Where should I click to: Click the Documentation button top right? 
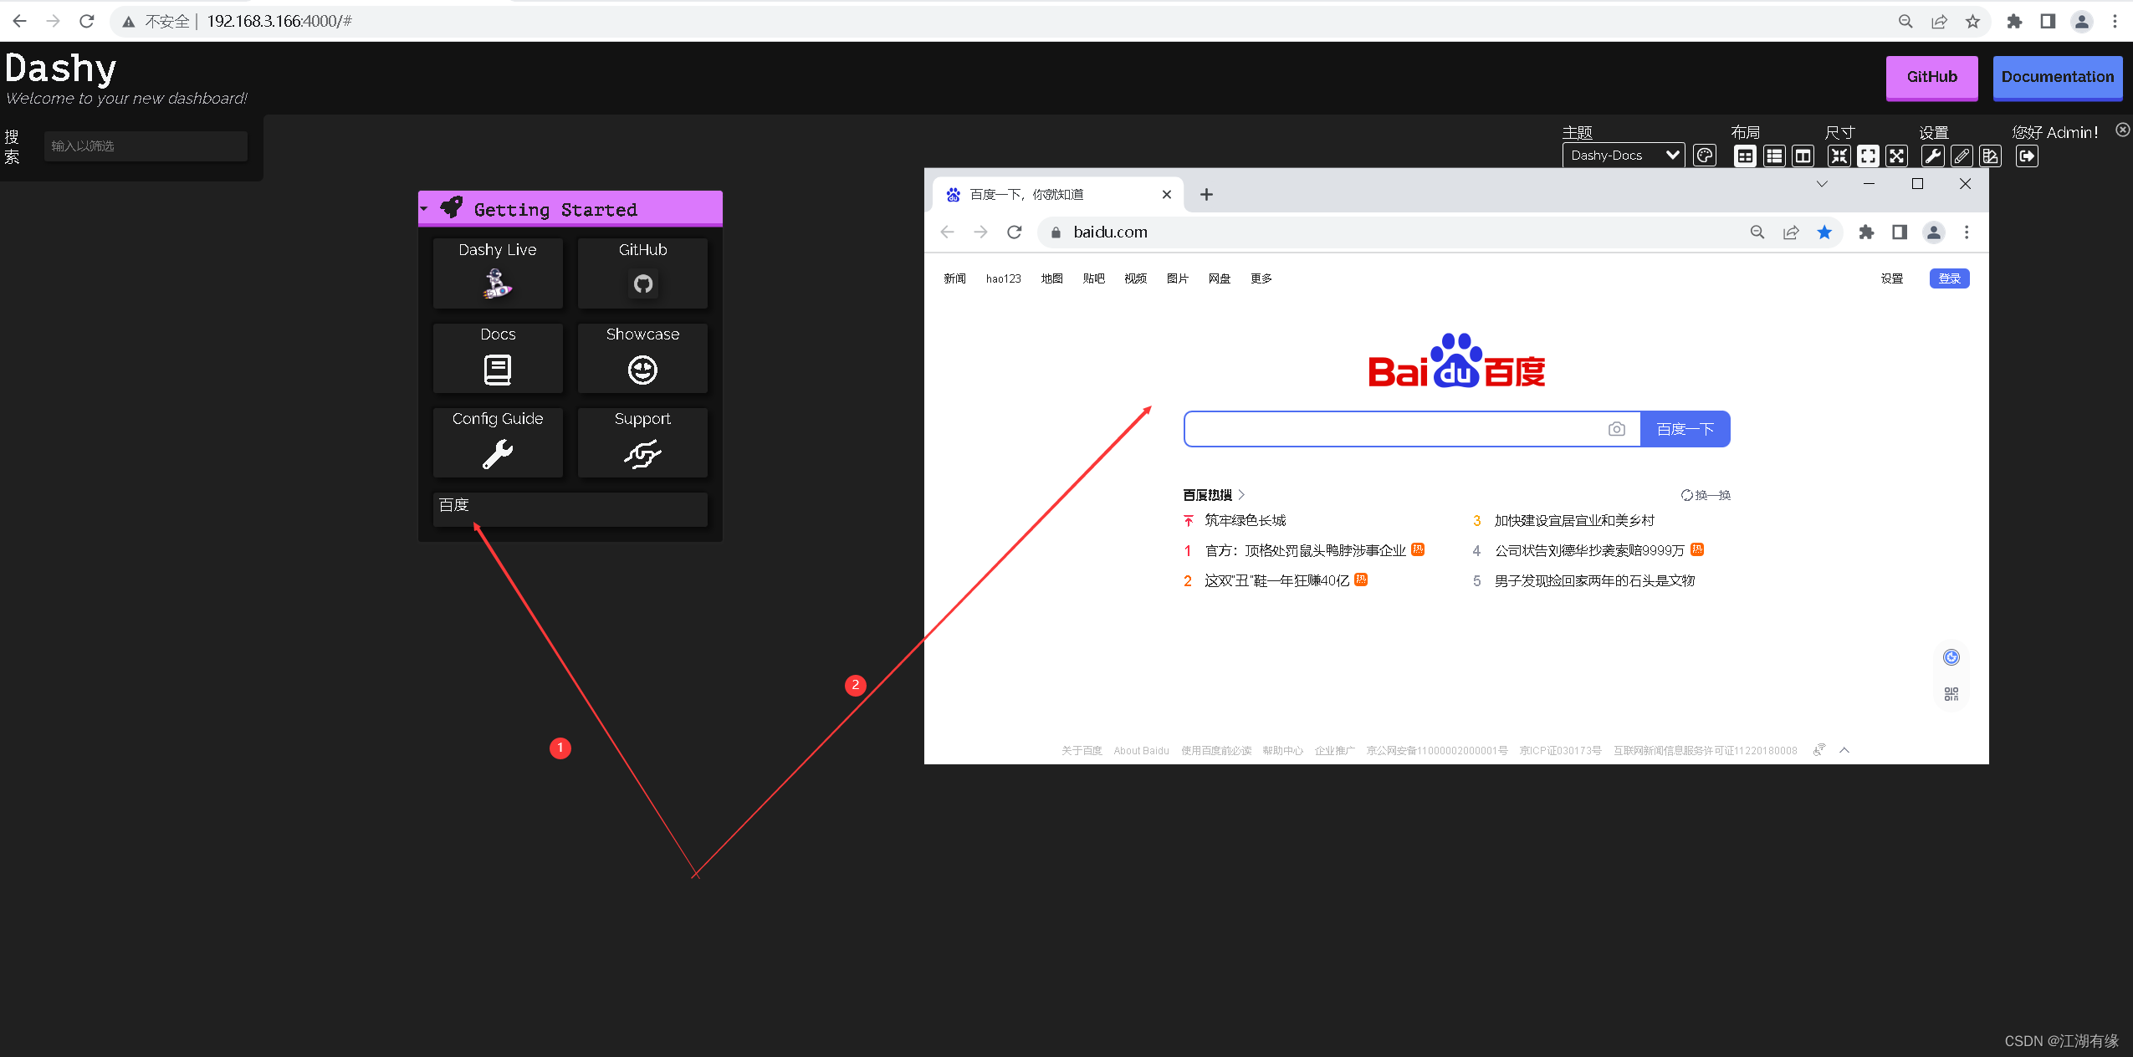[x=2053, y=76]
